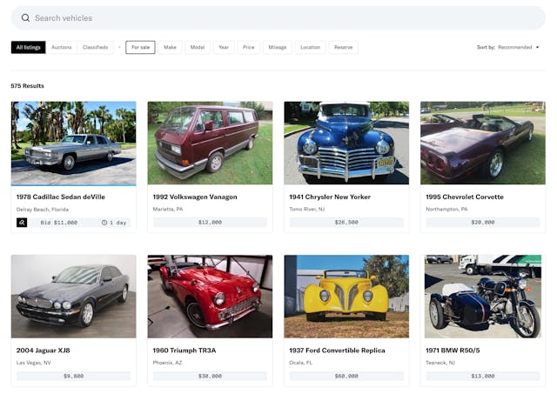Open the Location filter dropdown
The height and width of the screenshot is (394, 557).
[x=311, y=47]
